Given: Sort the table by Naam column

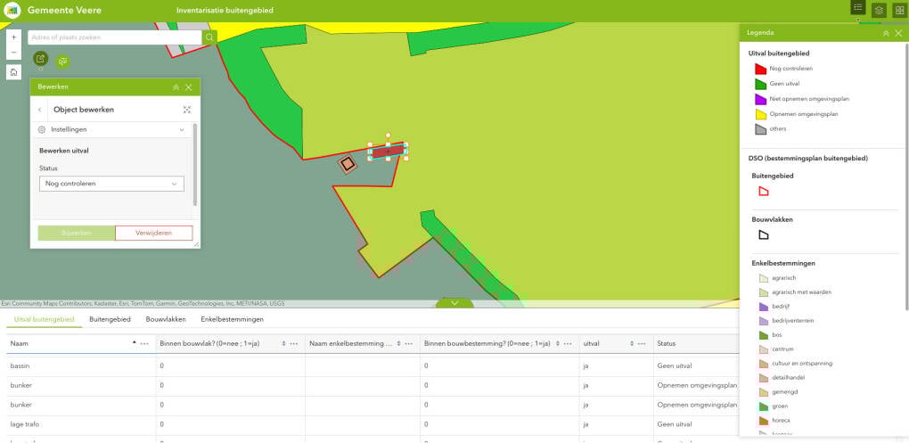Looking at the screenshot, I should tap(135, 342).
